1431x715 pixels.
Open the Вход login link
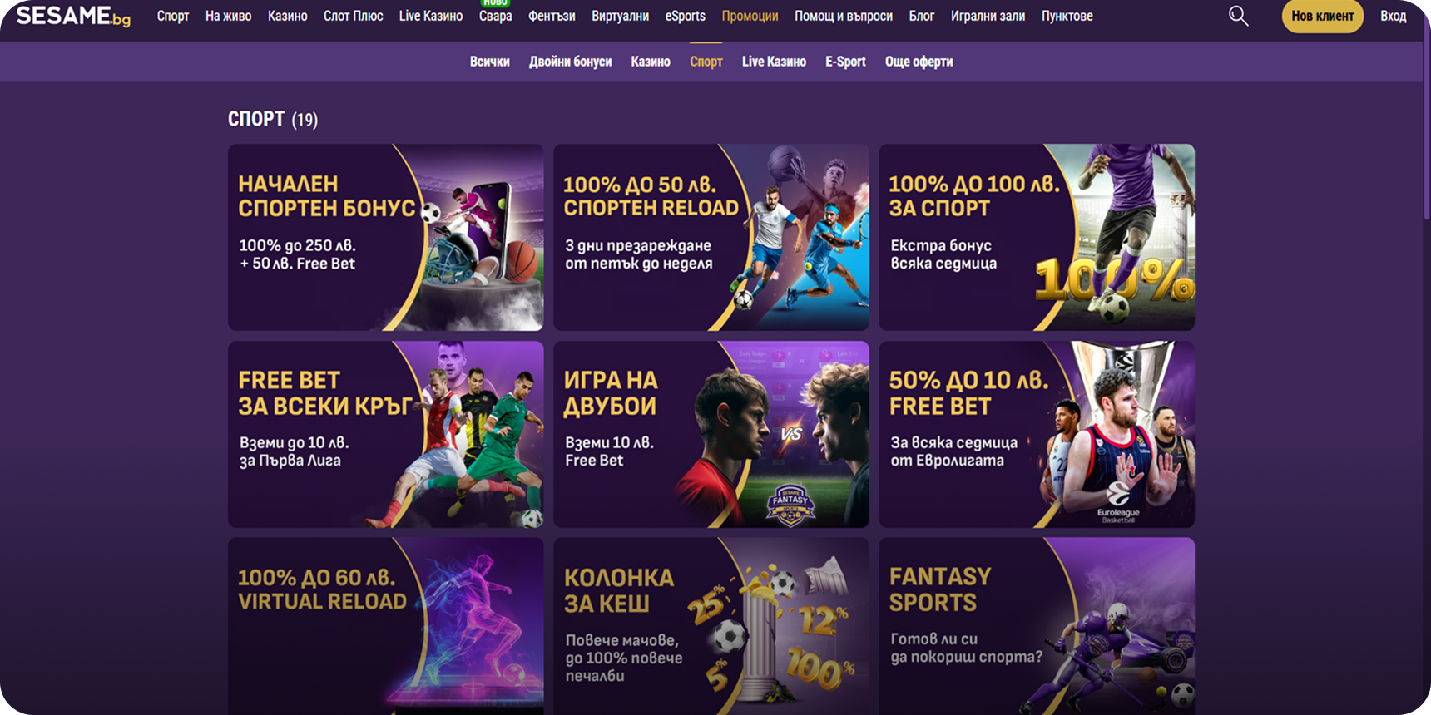tap(1393, 16)
